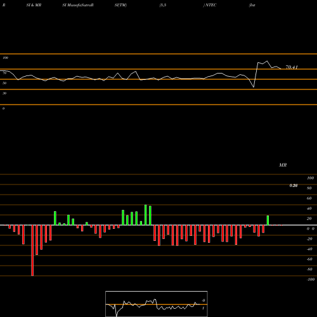Click the 60 label on the MR axis
This screenshot has width=317, height=317.
coord(309,198)
